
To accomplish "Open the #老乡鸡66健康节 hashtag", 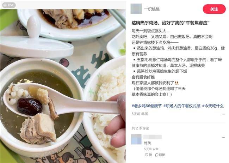I will [147, 106].
